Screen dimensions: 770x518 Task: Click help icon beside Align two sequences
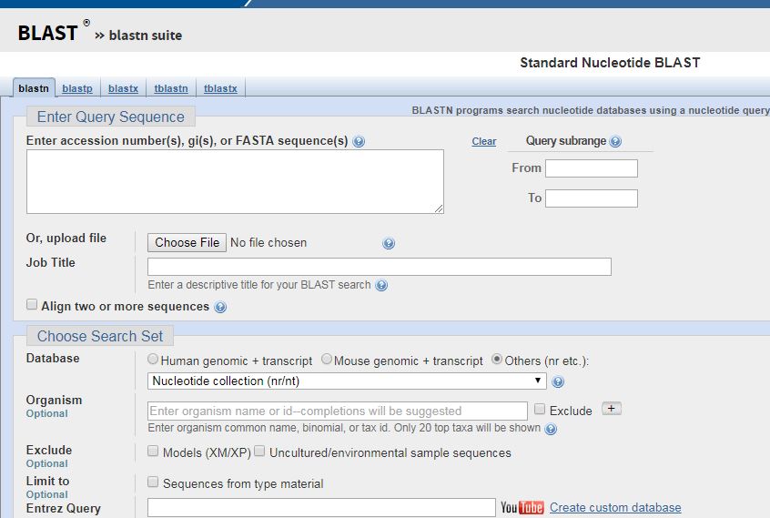[x=219, y=308]
